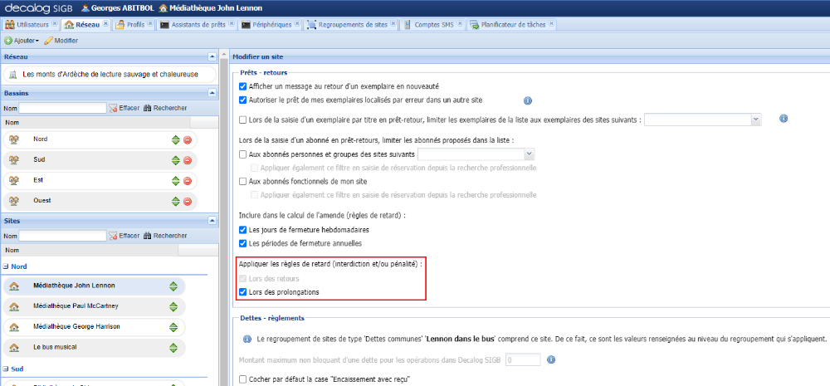
Task: Click red delete icon for Ouest bassin
Action: coord(188,202)
